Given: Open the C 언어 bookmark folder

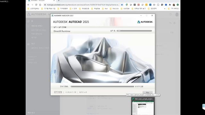Looking at the screenshot, I should click(x=73, y=9).
